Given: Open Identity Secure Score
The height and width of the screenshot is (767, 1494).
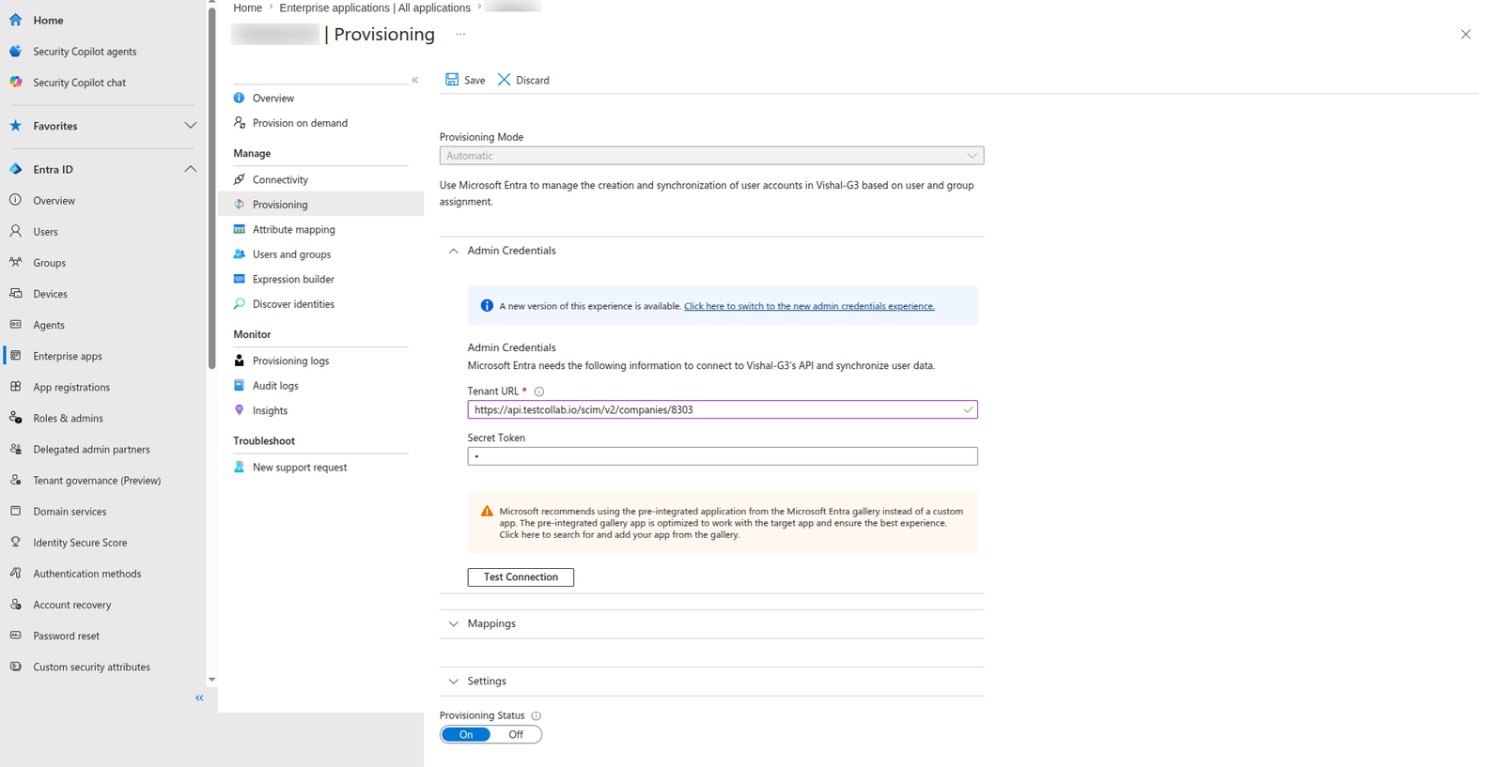Looking at the screenshot, I should pos(80,543).
